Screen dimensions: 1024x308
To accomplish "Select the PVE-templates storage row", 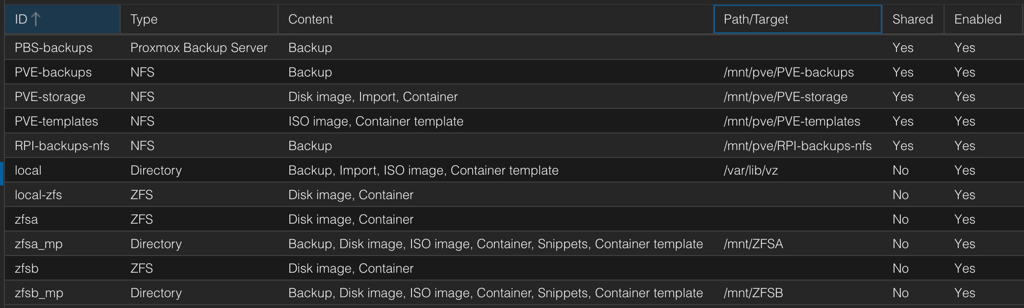I will 56,121.
